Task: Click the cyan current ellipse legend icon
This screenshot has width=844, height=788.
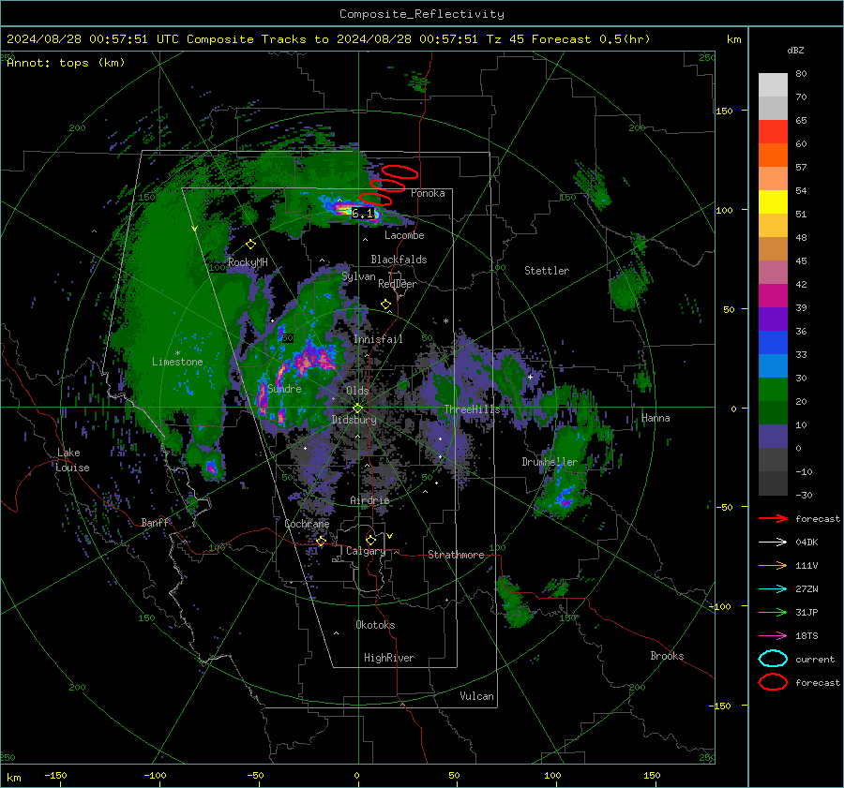Action: [773, 659]
